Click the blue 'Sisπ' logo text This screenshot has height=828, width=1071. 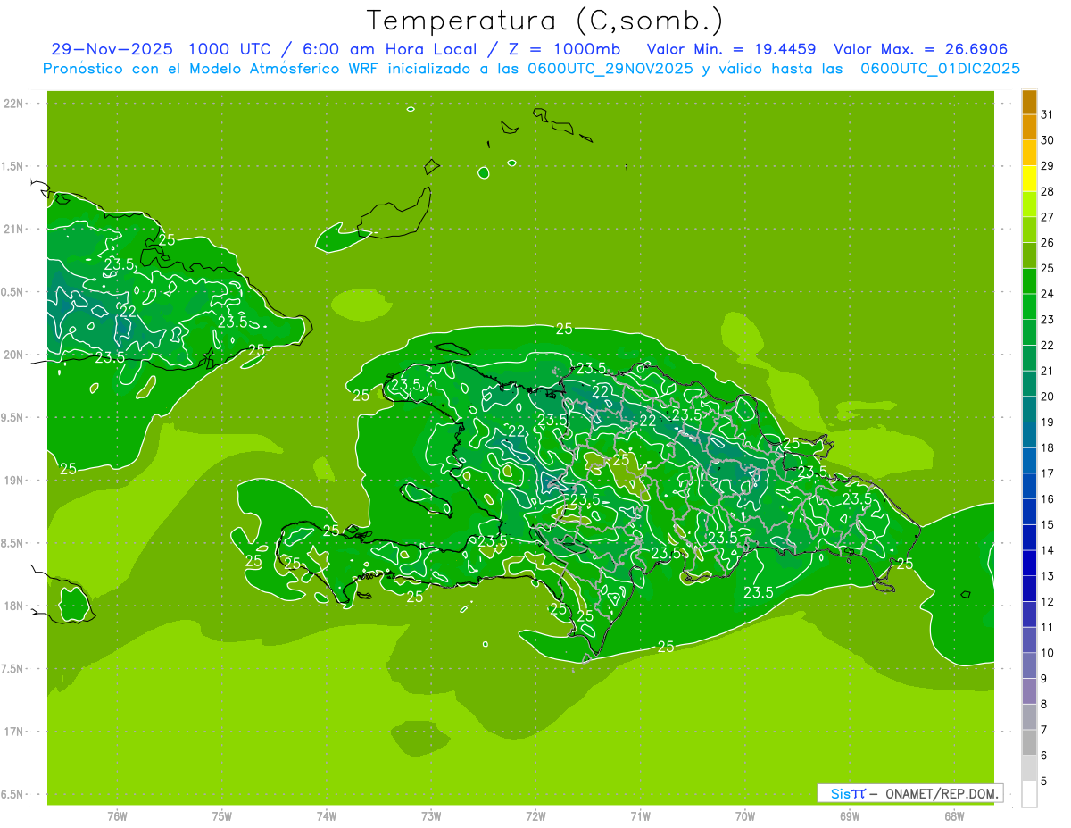click(848, 793)
